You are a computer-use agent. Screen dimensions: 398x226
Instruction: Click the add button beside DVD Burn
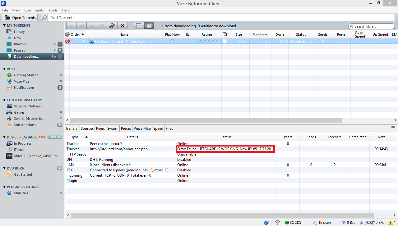tap(60, 168)
